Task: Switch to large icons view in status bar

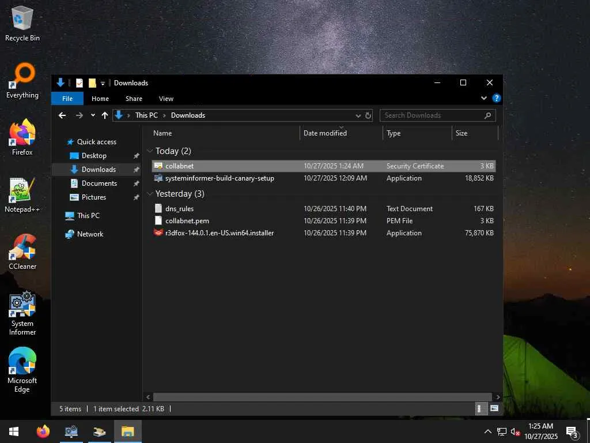Action: 494,408
